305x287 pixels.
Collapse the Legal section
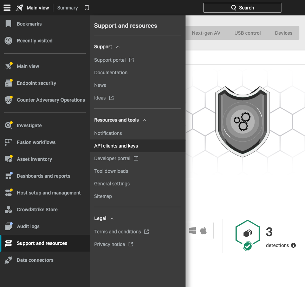click(x=112, y=219)
